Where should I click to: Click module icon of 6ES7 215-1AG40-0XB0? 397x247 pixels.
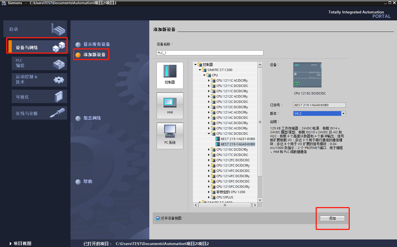click(x=218, y=144)
